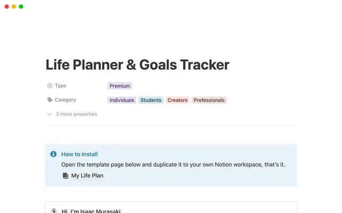Select the Individuals category tag

pos(122,100)
